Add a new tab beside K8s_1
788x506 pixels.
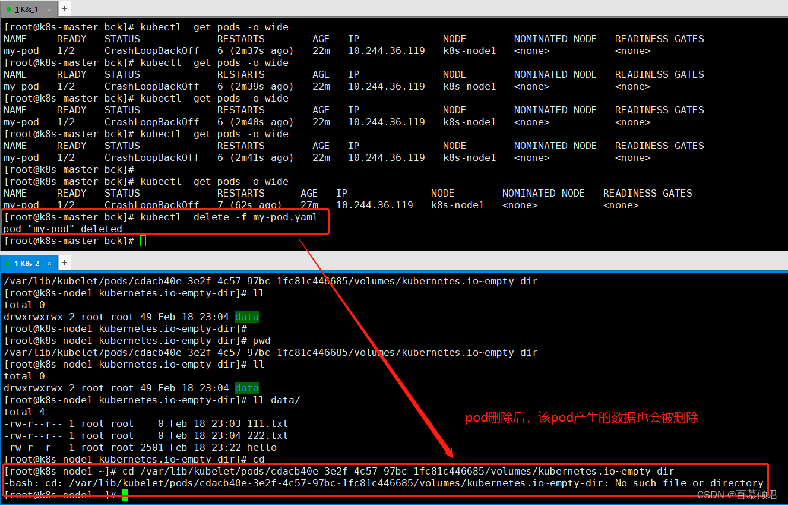[64, 8]
